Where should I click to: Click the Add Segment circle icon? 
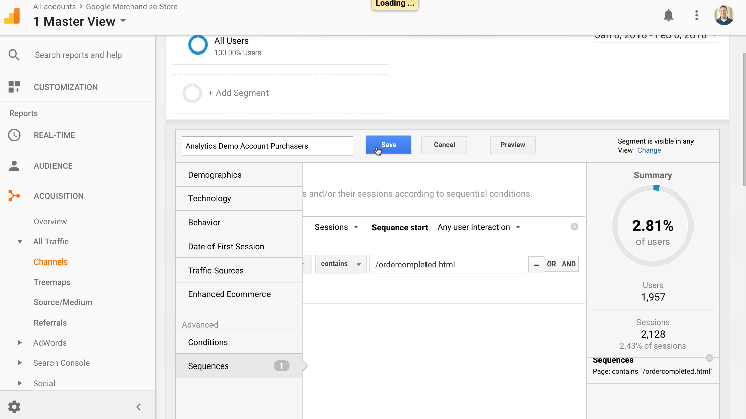pyautogui.click(x=192, y=93)
